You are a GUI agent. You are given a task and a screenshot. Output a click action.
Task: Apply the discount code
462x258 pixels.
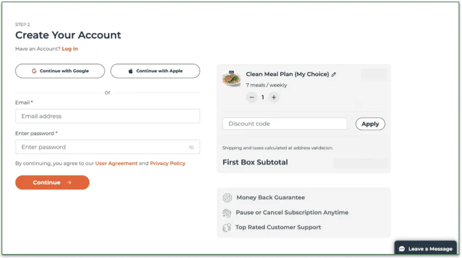click(371, 124)
